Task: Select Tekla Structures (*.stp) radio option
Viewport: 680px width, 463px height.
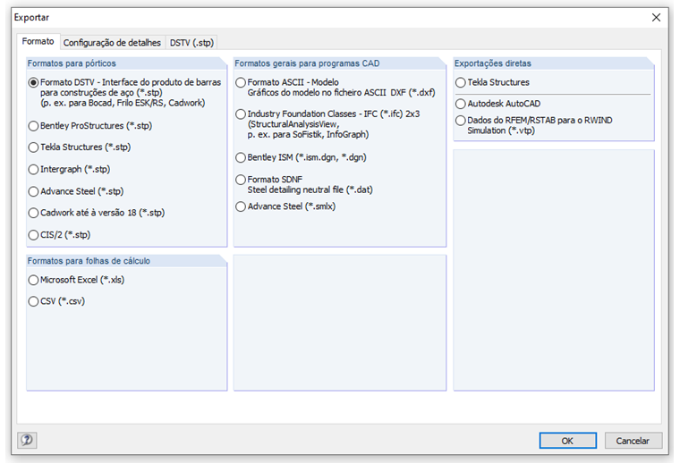Action: coord(34,147)
